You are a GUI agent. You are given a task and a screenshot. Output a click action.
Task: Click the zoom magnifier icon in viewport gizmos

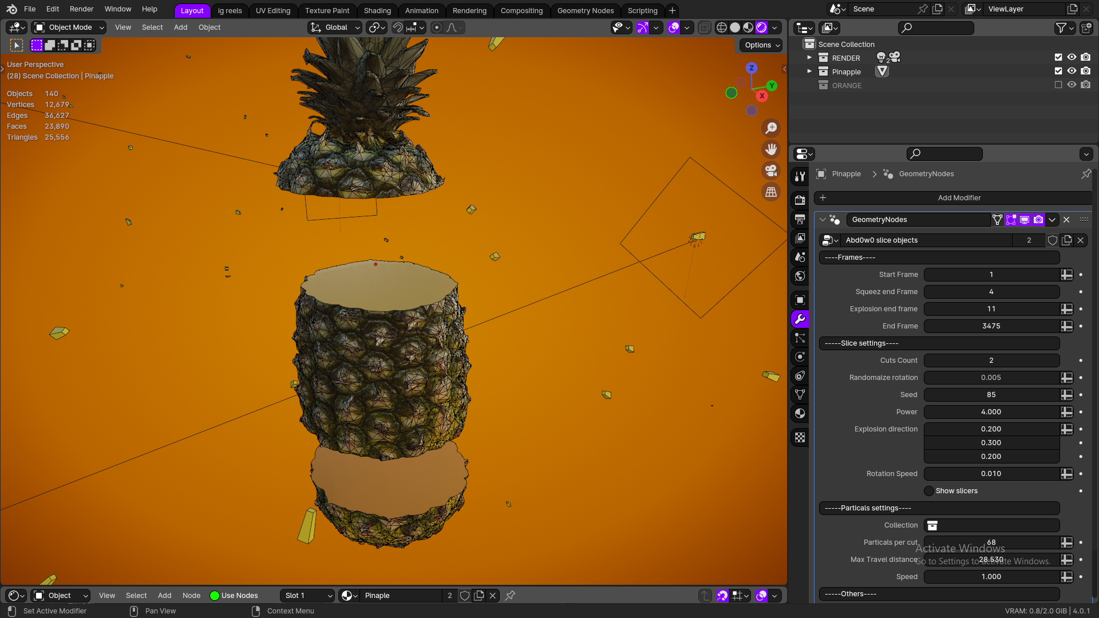pos(771,128)
